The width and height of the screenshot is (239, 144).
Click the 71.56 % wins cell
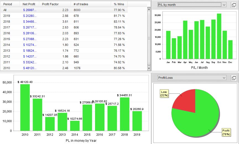point(119,45)
